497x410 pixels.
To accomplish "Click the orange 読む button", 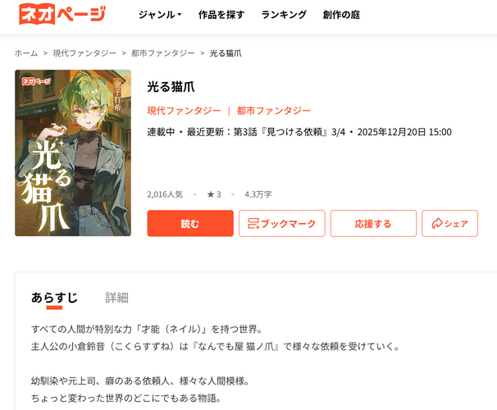I will [x=190, y=223].
